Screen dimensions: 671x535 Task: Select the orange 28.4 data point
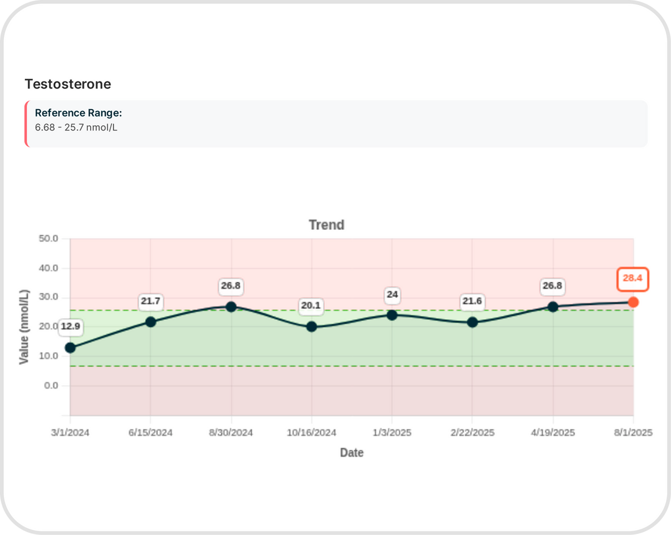(633, 302)
